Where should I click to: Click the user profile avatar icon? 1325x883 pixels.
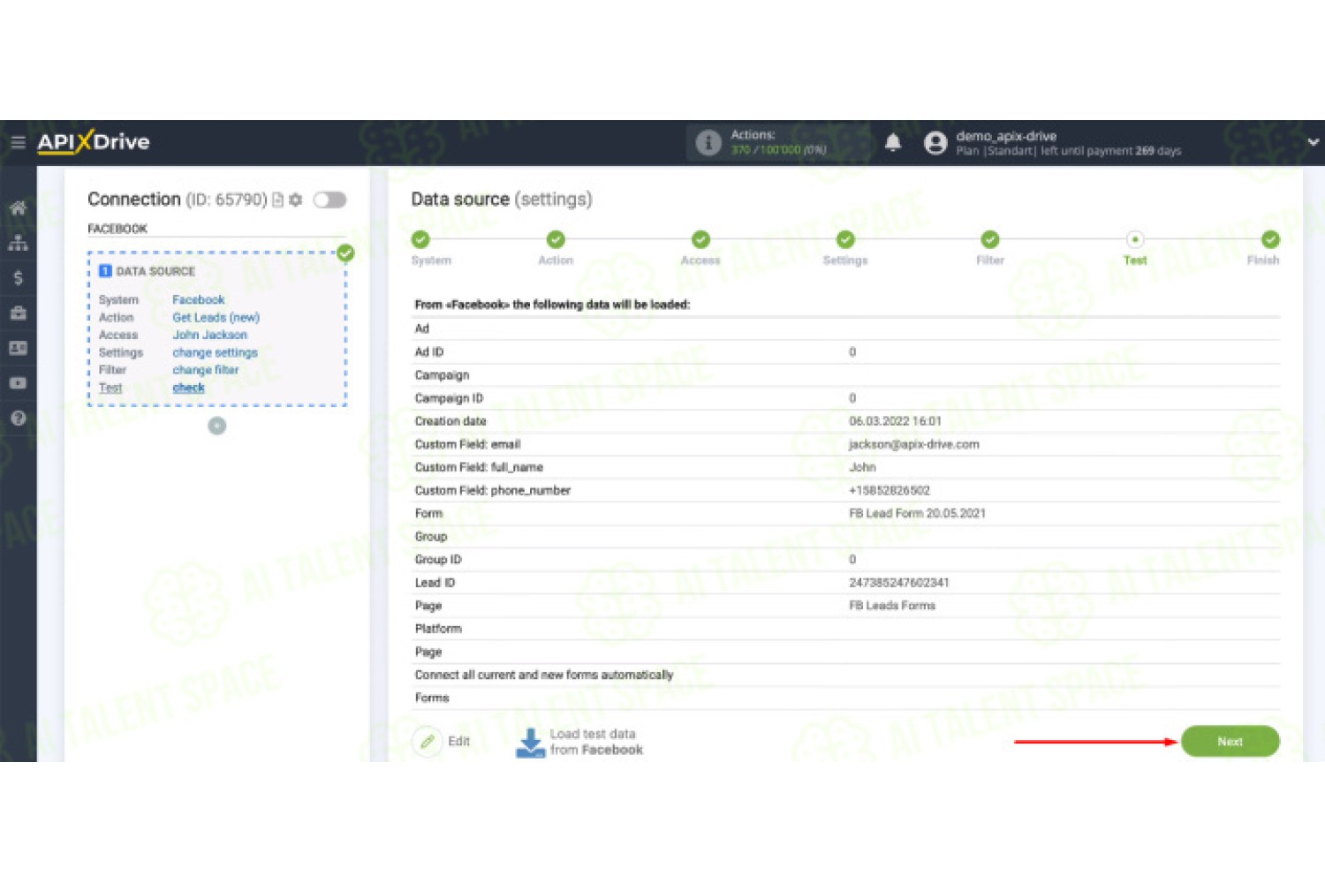click(x=935, y=142)
